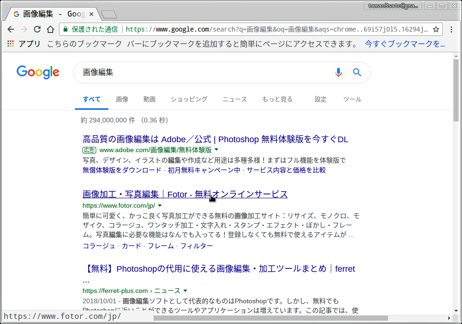Open the 設定 search settings menu
This screenshot has width=462, height=324.
[321, 99]
